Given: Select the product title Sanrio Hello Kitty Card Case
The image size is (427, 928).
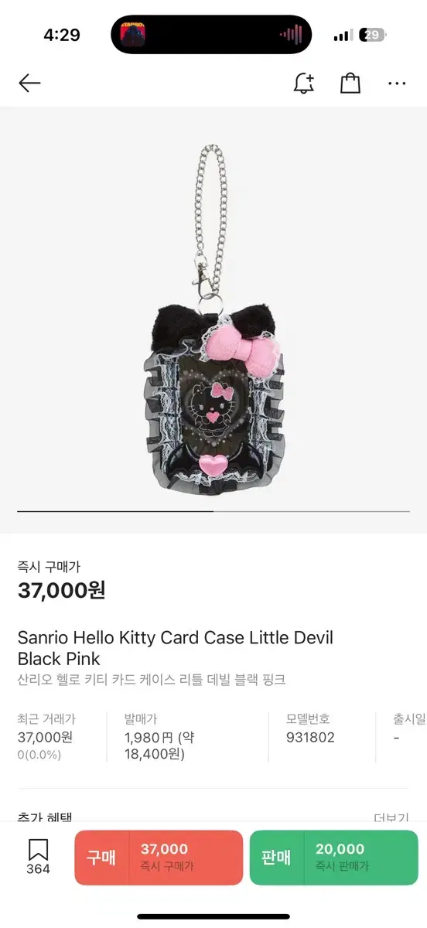Looking at the screenshot, I should click(176, 648).
